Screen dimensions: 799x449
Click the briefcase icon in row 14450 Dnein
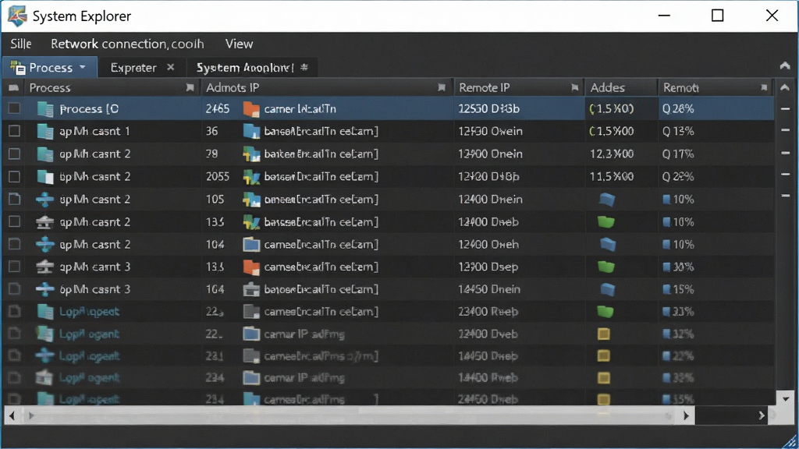(251, 289)
